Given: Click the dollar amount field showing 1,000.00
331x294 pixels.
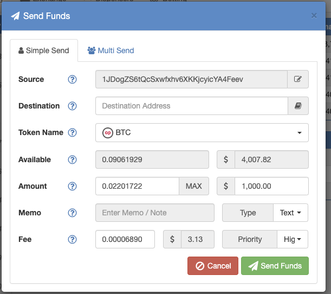Looking at the screenshot, I should pos(271,186).
